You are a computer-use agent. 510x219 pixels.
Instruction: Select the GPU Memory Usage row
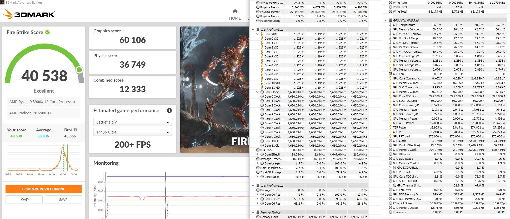coord(447,208)
